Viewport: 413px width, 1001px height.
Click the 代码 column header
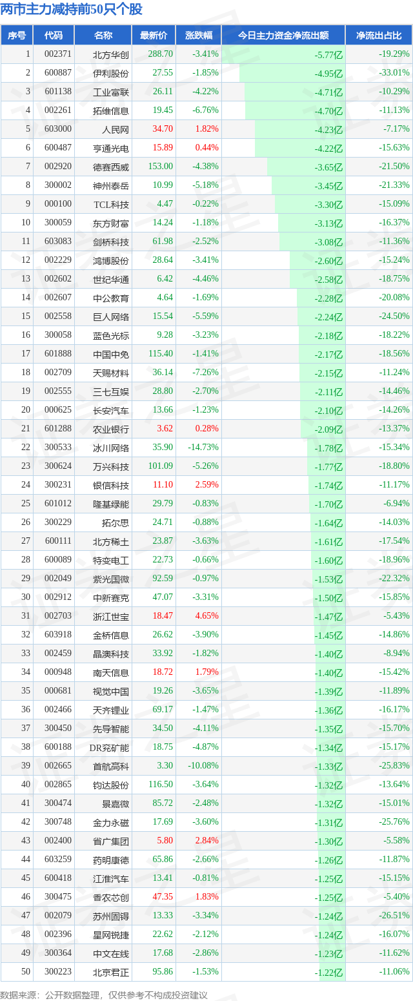[54, 36]
